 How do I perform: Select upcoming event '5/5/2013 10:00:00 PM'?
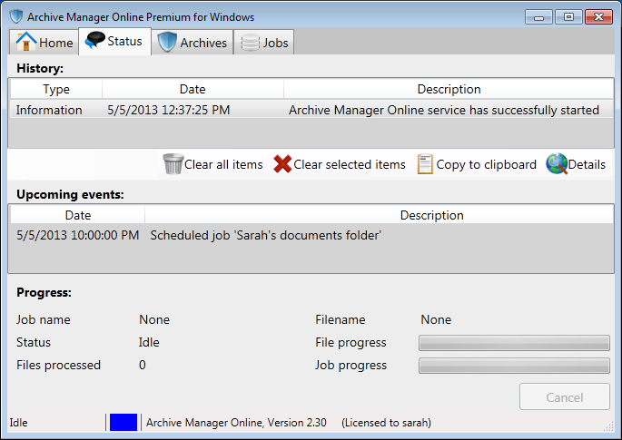click(78, 235)
